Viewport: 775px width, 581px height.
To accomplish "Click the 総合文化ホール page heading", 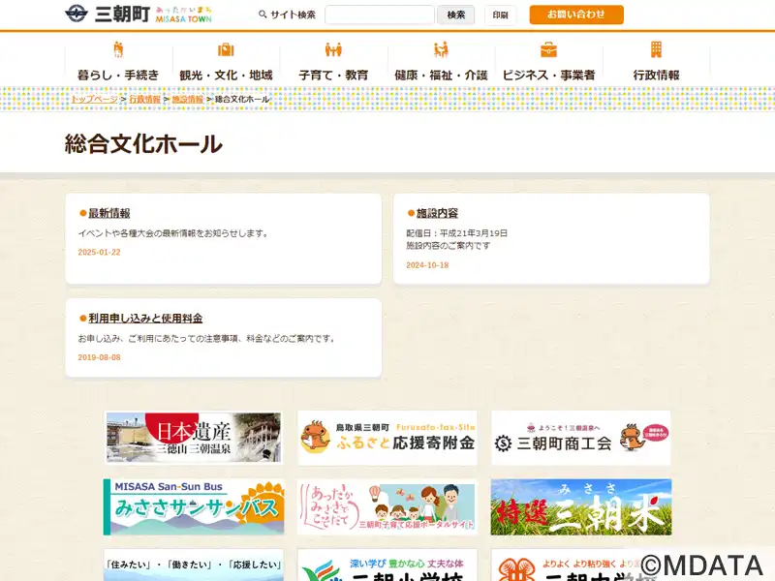I will 143,143.
